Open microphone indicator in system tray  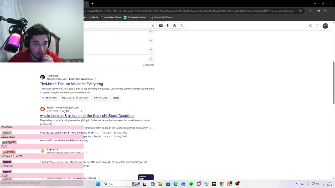click(x=308, y=184)
